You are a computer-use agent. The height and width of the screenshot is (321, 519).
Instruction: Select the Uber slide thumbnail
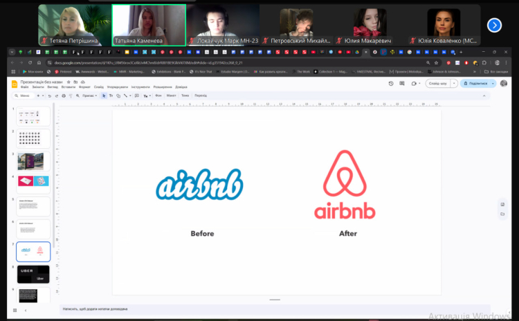point(33,274)
